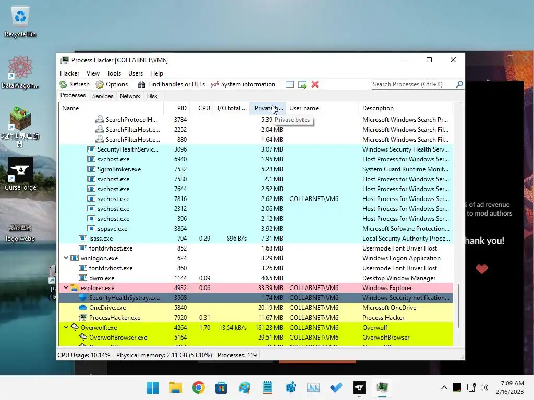This screenshot has width=534, height=400.
Task: Select OneDrive.exe cloud icon row
Action: point(83,307)
